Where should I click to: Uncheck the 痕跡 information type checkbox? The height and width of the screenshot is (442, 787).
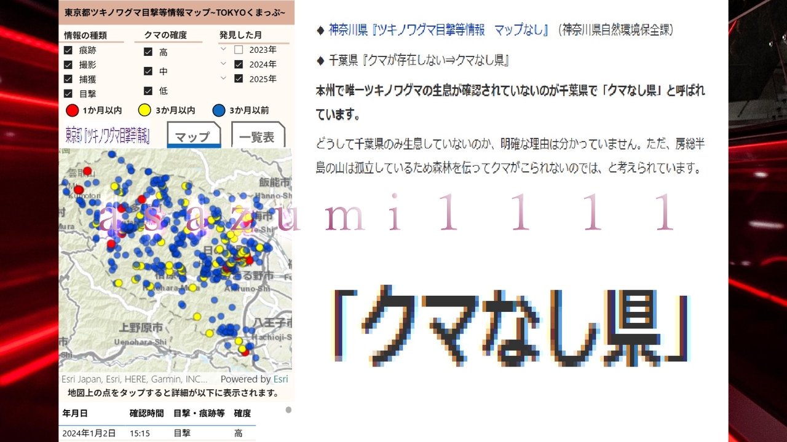68,50
